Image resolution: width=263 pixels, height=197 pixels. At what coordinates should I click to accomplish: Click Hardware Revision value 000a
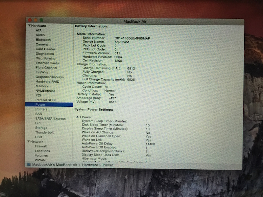pyautogui.click(x=118, y=57)
